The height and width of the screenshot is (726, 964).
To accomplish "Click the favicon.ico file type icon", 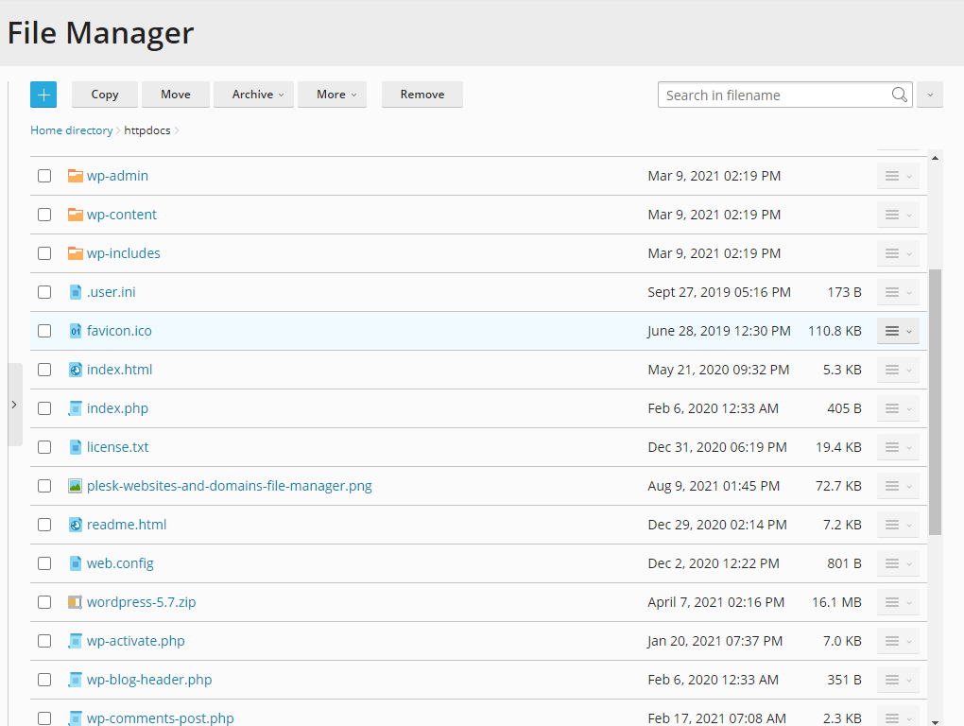I will click(x=76, y=330).
